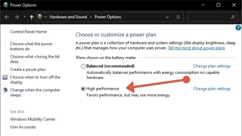Change plan settings for High performance
This screenshot has height=136, width=242.
tap(212, 89)
